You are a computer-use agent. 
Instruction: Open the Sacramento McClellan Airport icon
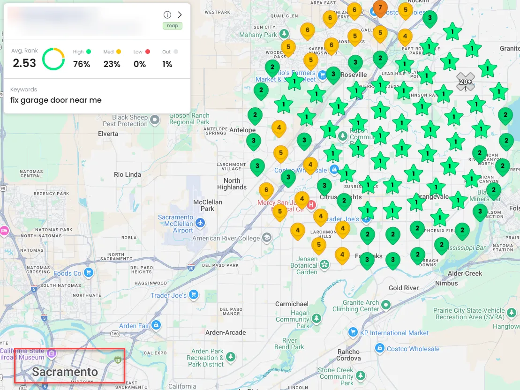pos(200,223)
